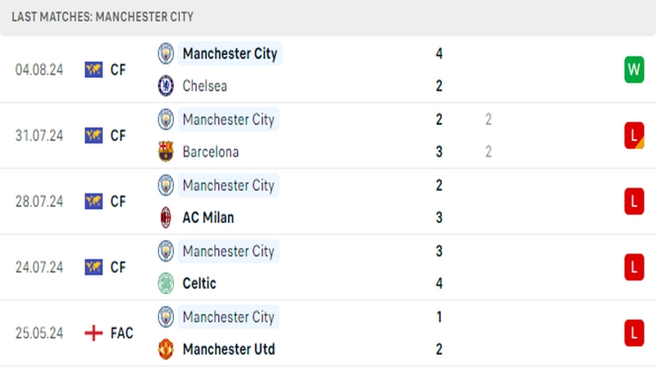Click the AC Milan crest icon
Image resolution: width=656 pixels, height=369 pixels.
click(x=166, y=217)
